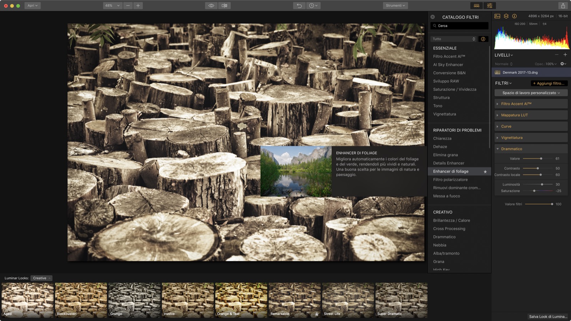
Task: Click the undo arrow icon
Action: 299,6
